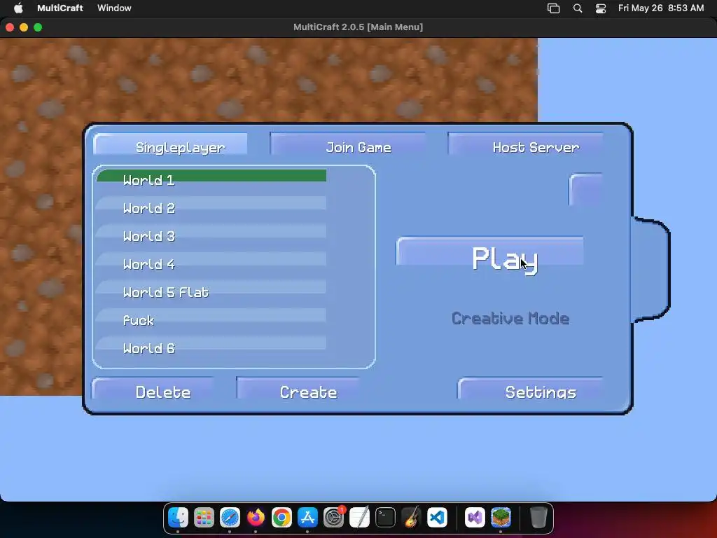Open Control Center in menu bar
The width and height of the screenshot is (717, 538).
click(601, 8)
